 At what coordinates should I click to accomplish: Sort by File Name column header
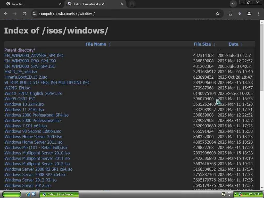pyautogui.click(x=96, y=44)
